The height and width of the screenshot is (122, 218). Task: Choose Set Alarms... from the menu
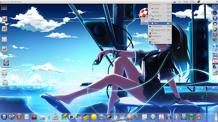click(160, 5)
